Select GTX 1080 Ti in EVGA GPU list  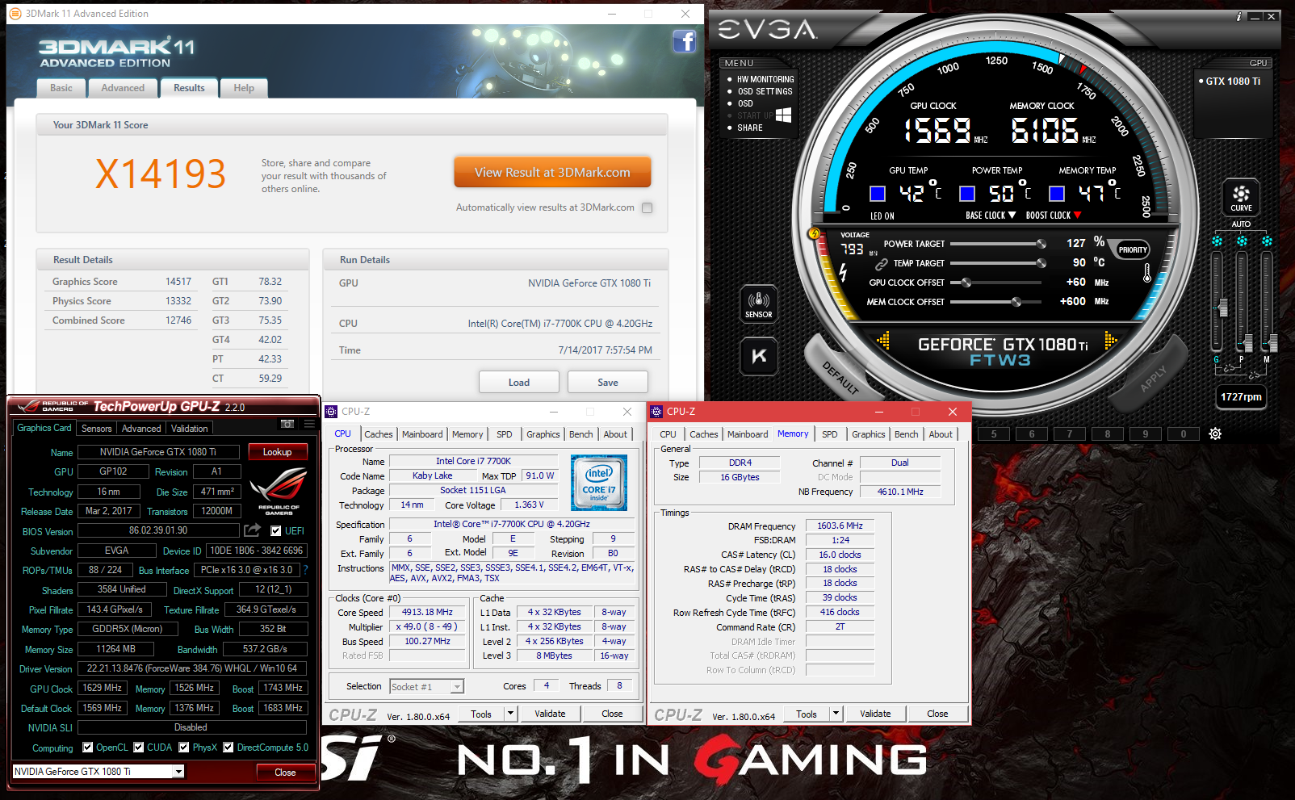1233,82
